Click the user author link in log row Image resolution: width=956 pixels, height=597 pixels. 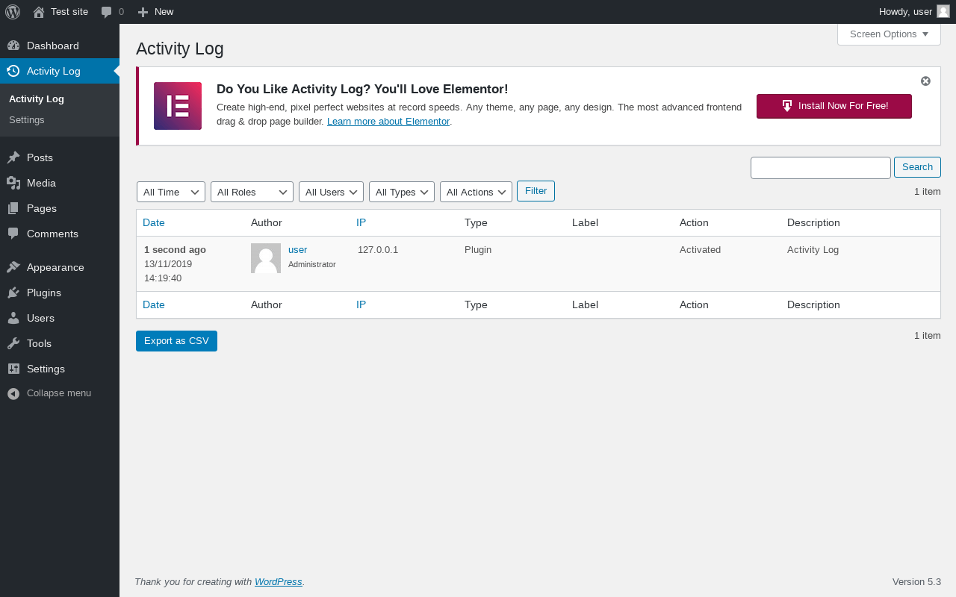click(297, 250)
